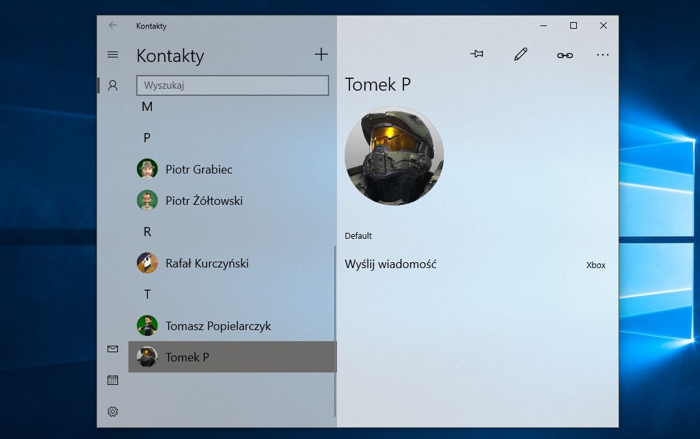Viewport: 700px width, 439px height.
Task: Jump to letter M group header
Action: click(x=147, y=107)
